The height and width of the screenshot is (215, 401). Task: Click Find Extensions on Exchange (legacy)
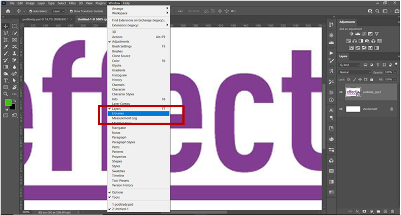[139, 20]
